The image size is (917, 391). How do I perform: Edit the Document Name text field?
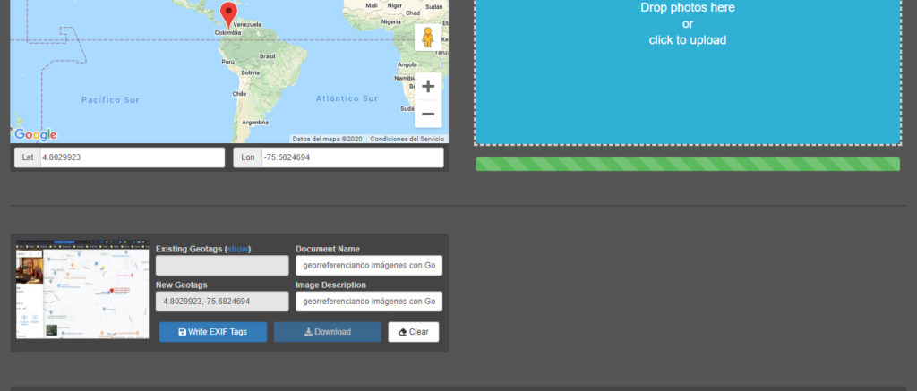click(369, 266)
